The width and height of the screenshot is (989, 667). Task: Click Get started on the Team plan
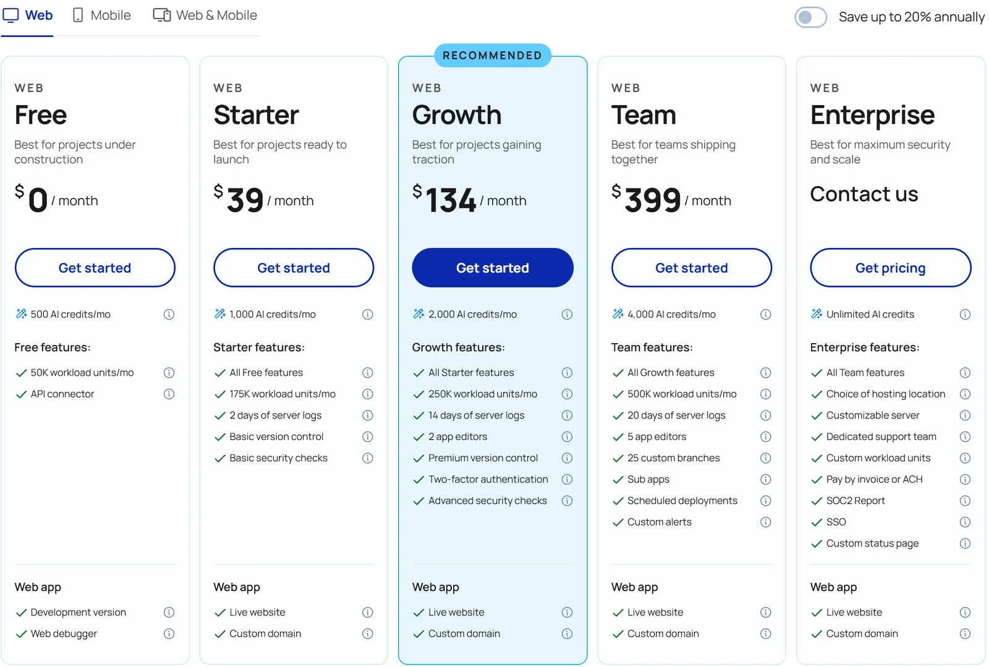[692, 268]
